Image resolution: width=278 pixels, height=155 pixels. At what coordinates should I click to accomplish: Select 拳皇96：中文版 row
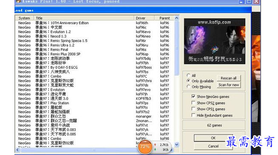pos(94,27)
